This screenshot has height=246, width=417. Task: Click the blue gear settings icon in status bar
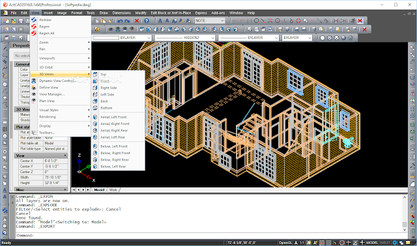395,243
